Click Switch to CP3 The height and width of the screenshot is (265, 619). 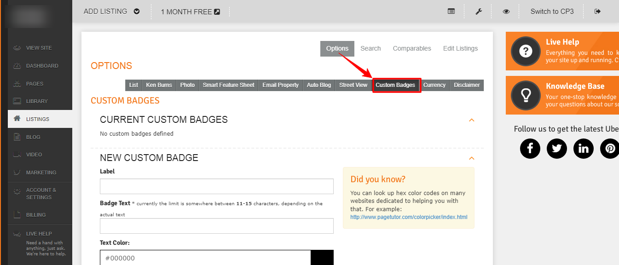pos(552,12)
